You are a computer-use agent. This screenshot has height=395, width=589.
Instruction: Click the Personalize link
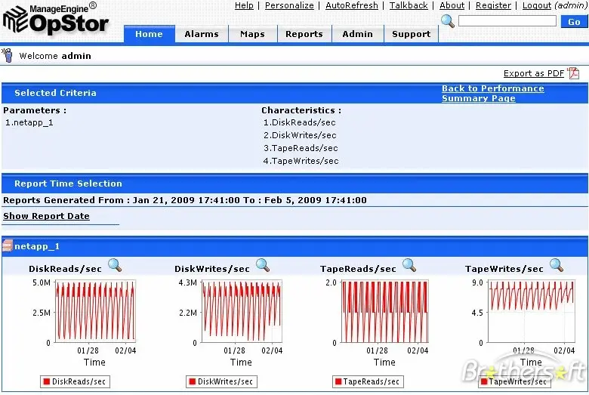[x=289, y=5]
